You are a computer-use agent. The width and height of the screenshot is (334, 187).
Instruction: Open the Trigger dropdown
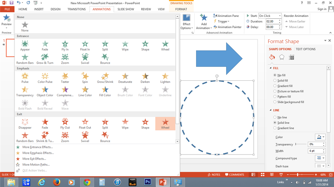(x=221, y=21)
